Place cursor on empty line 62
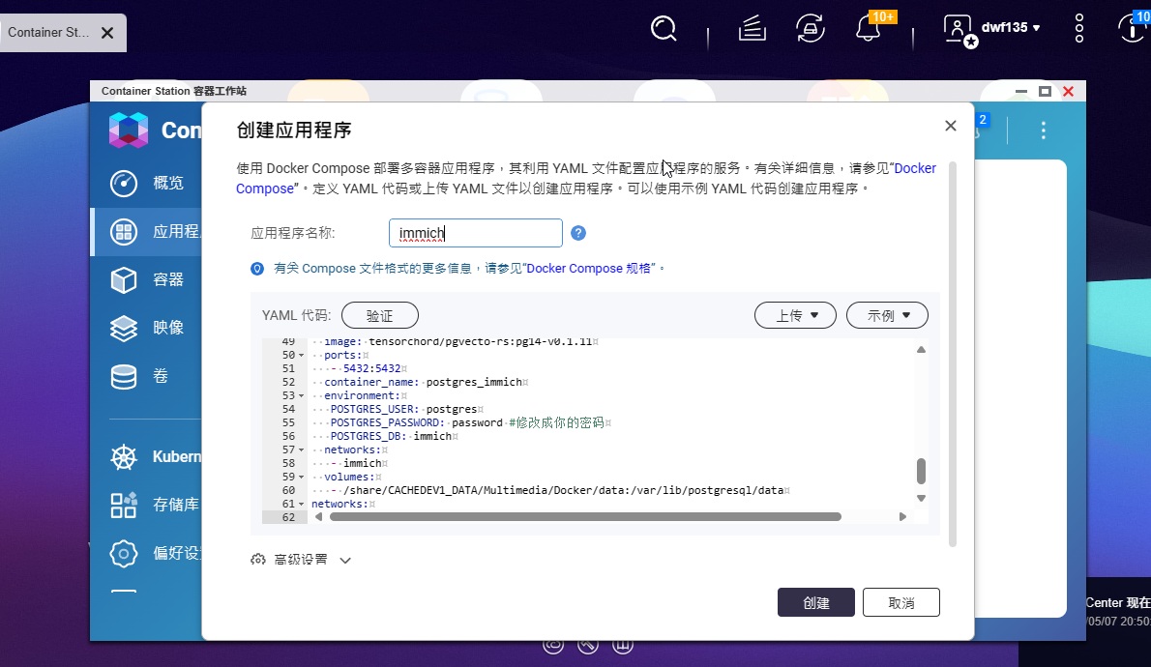Image resolution: width=1151 pixels, height=667 pixels. pos(609,517)
